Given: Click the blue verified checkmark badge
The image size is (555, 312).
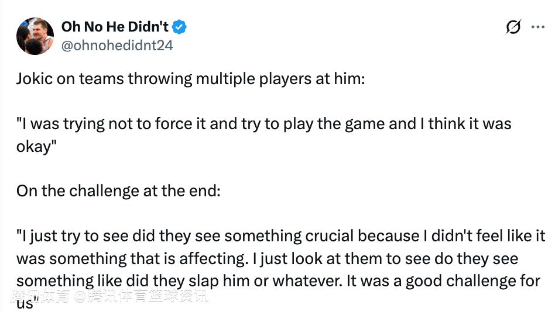Looking at the screenshot, I should 179,26.
